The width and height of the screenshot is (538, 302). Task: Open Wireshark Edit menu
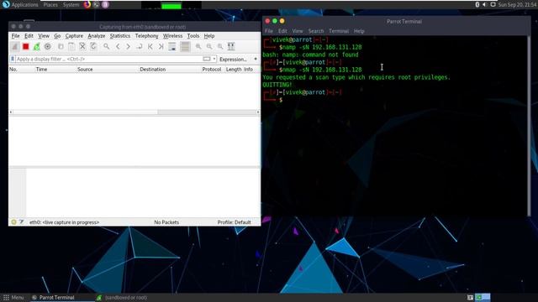[x=29, y=36]
